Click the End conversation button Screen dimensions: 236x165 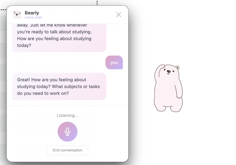[x=67, y=150]
